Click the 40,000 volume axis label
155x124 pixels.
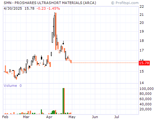pyautogui.click(x=145, y=104)
